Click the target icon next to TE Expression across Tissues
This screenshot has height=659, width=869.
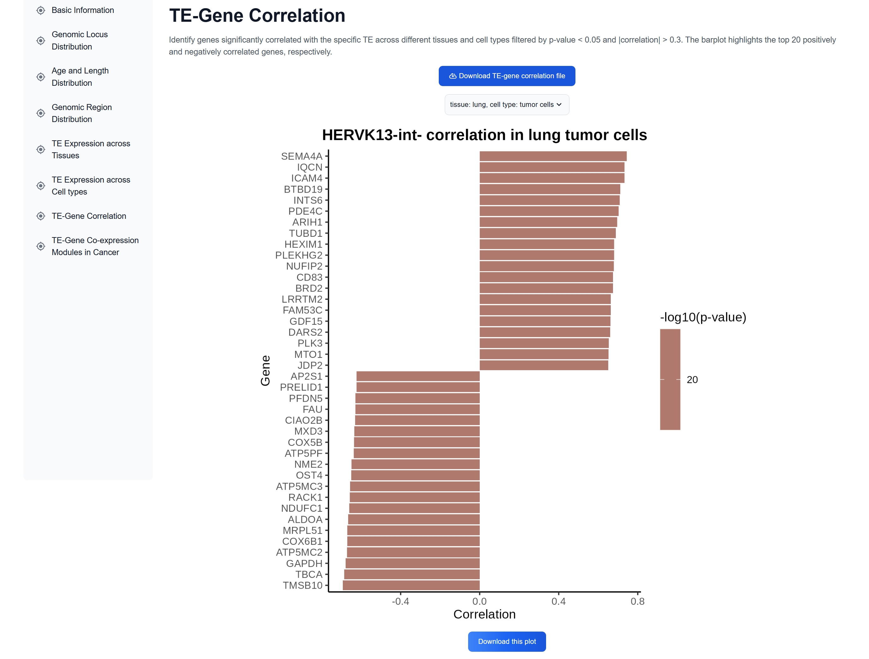(40, 149)
